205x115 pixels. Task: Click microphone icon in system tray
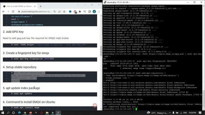(173, 113)
